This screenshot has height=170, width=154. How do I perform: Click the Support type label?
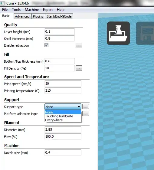click(x=14, y=107)
